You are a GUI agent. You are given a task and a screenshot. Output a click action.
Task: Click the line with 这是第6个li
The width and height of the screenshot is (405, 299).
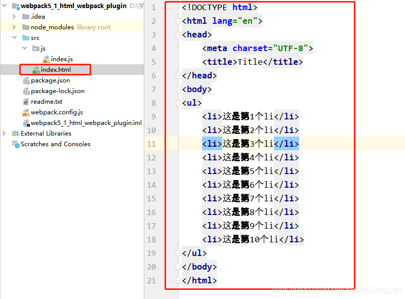(x=251, y=185)
